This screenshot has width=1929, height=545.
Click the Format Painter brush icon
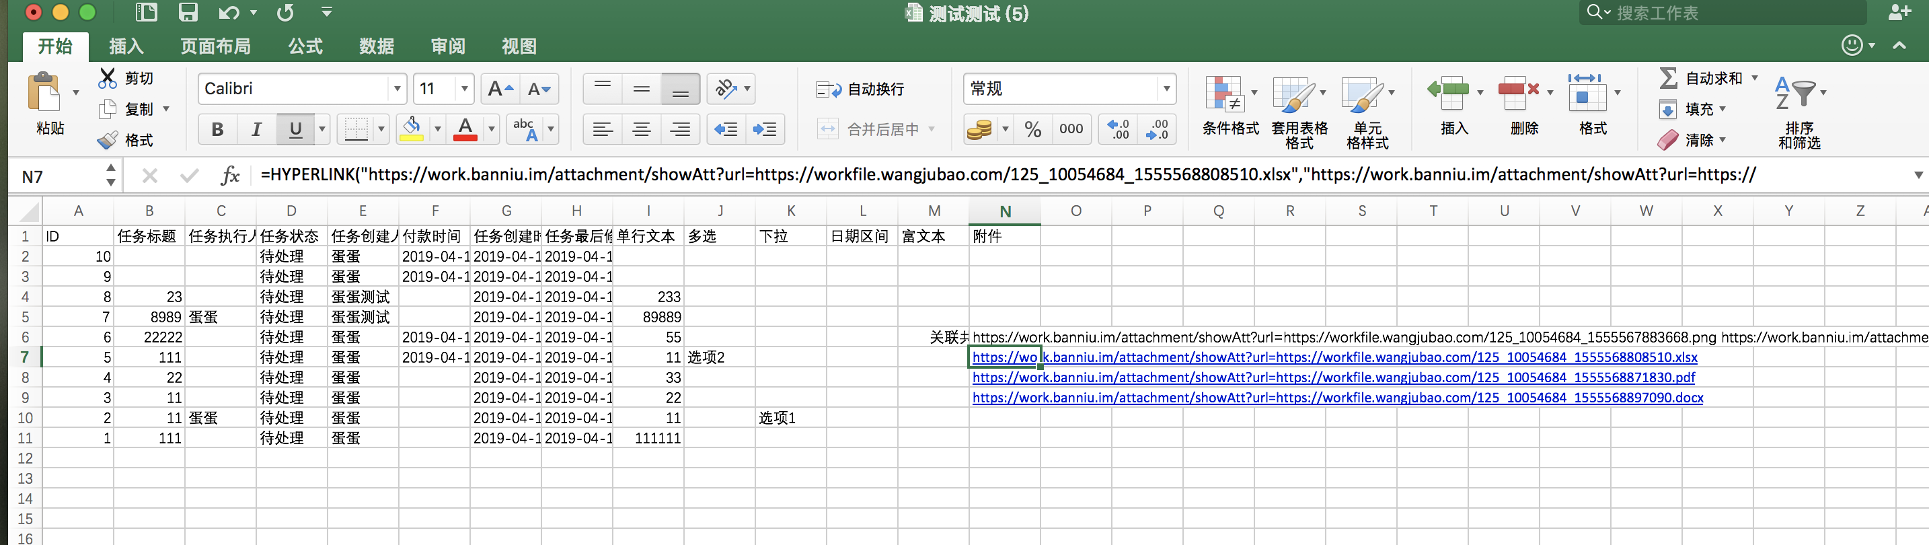tap(108, 140)
